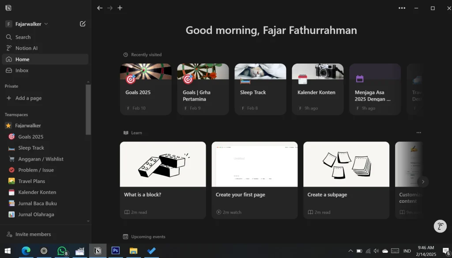Click the sidebar scrollbar down arrow

pyautogui.click(x=88, y=221)
